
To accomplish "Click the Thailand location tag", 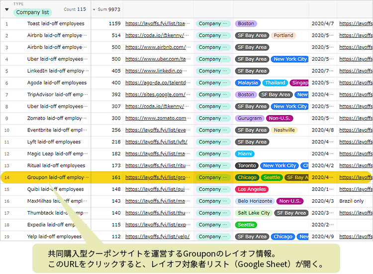I will (x=275, y=83).
